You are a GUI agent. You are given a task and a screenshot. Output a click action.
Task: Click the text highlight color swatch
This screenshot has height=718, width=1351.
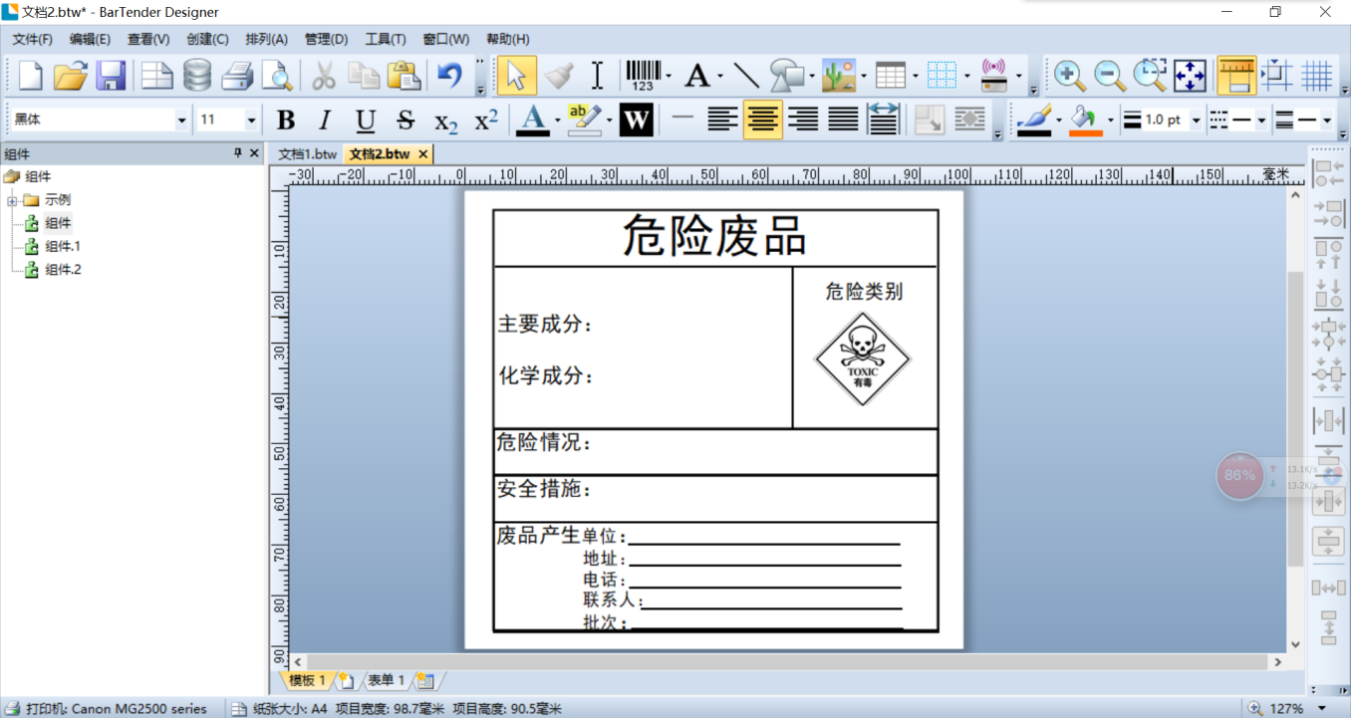(x=584, y=120)
